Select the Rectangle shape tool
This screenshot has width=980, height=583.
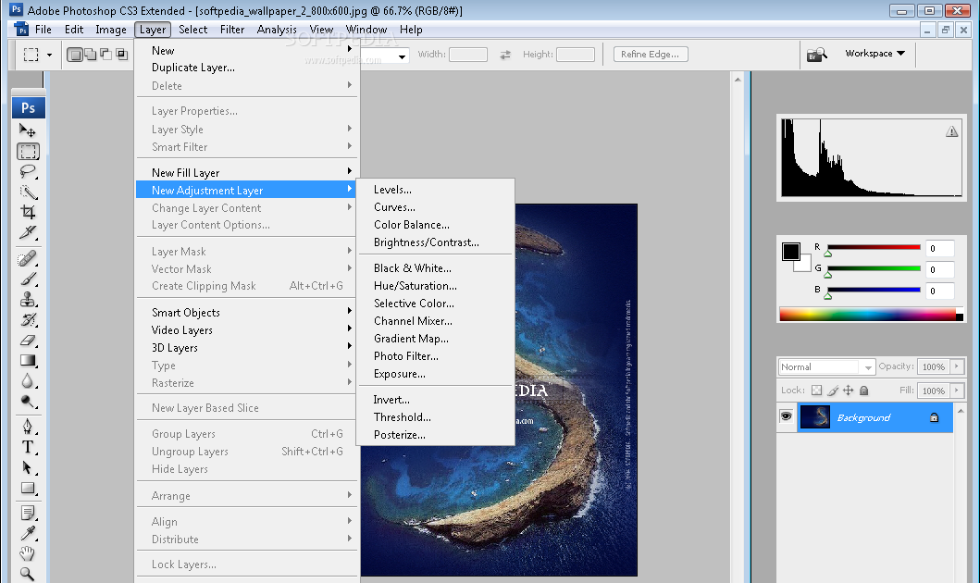pos(28,488)
